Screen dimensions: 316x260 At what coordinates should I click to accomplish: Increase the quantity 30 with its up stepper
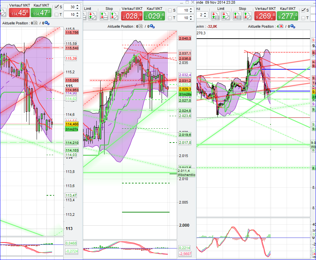coord(77,5)
